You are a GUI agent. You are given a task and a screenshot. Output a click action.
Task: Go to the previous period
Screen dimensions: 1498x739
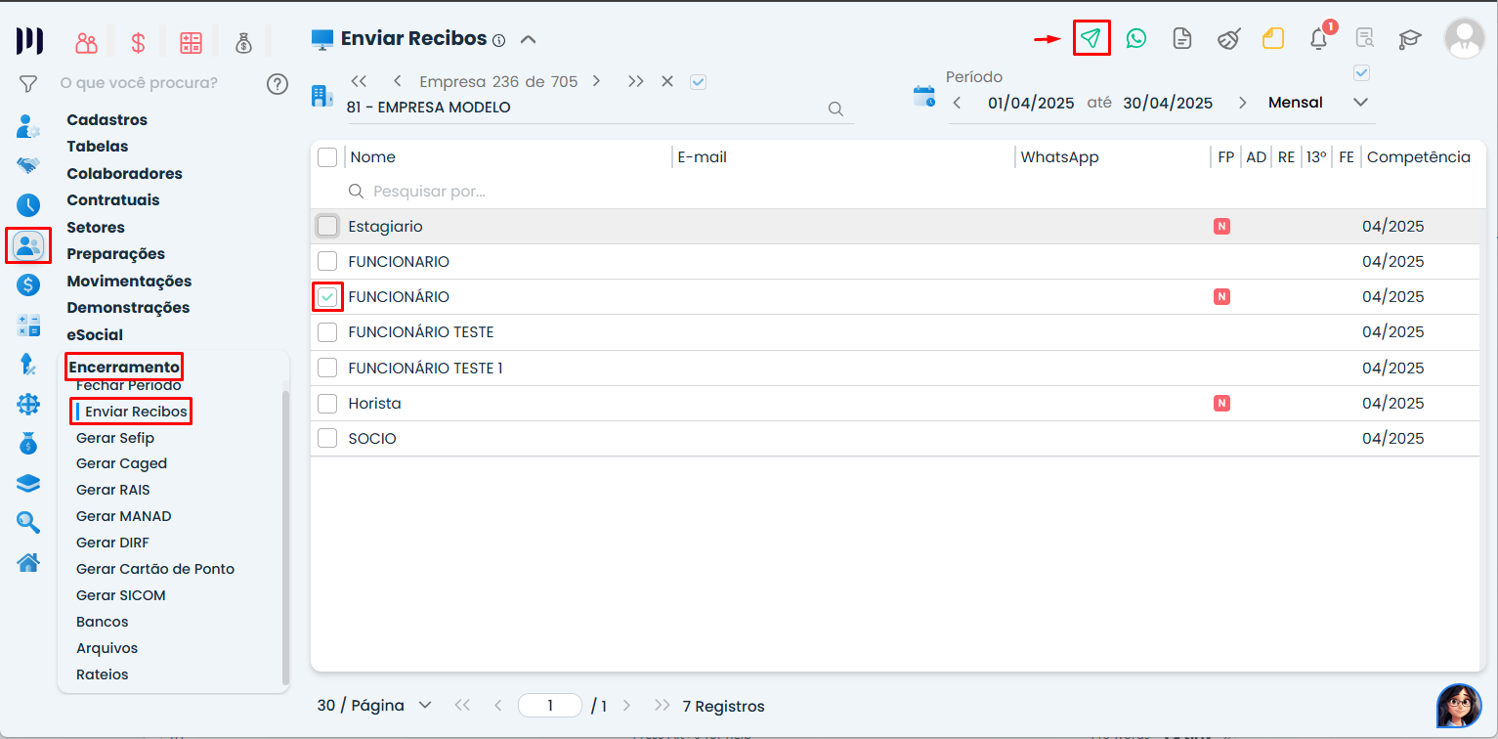pyautogui.click(x=958, y=104)
